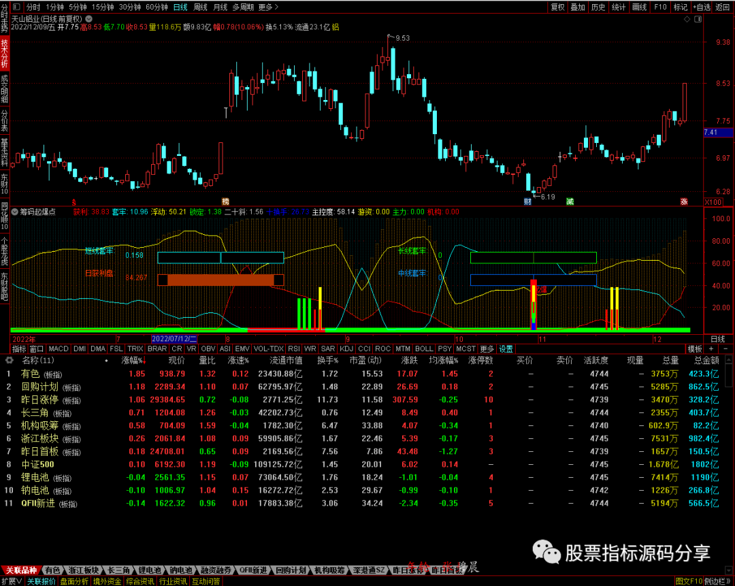Open the 分价表 sidebar tab
Viewport: 735px width, 586px height.
4,120
